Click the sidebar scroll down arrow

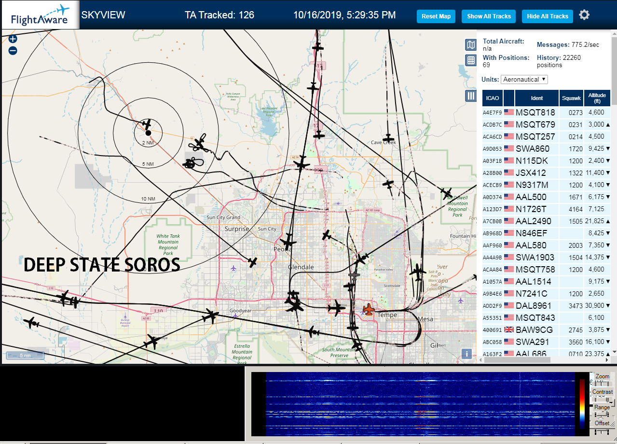point(614,352)
